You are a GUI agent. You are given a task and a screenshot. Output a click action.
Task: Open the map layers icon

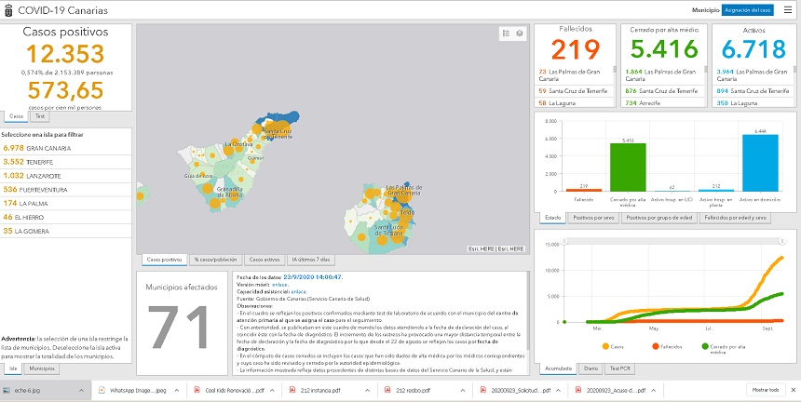point(520,33)
